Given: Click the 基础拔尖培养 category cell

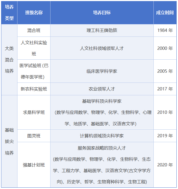Looking at the screenshot, I should click(9, 141).
